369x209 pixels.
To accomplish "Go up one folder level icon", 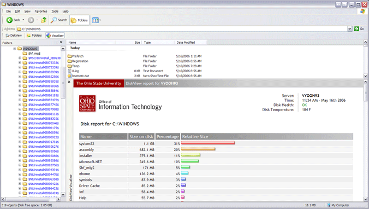I will coord(44,20).
